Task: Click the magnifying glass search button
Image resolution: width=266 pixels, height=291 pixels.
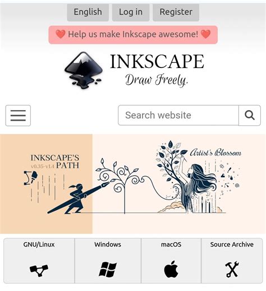Action: pyautogui.click(x=250, y=115)
